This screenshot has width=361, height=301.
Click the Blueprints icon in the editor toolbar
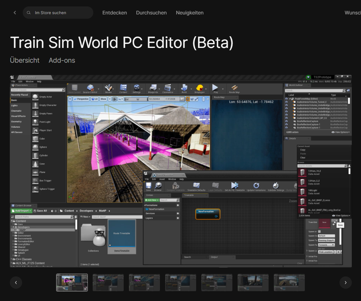pyautogui.click(x=153, y=88)
